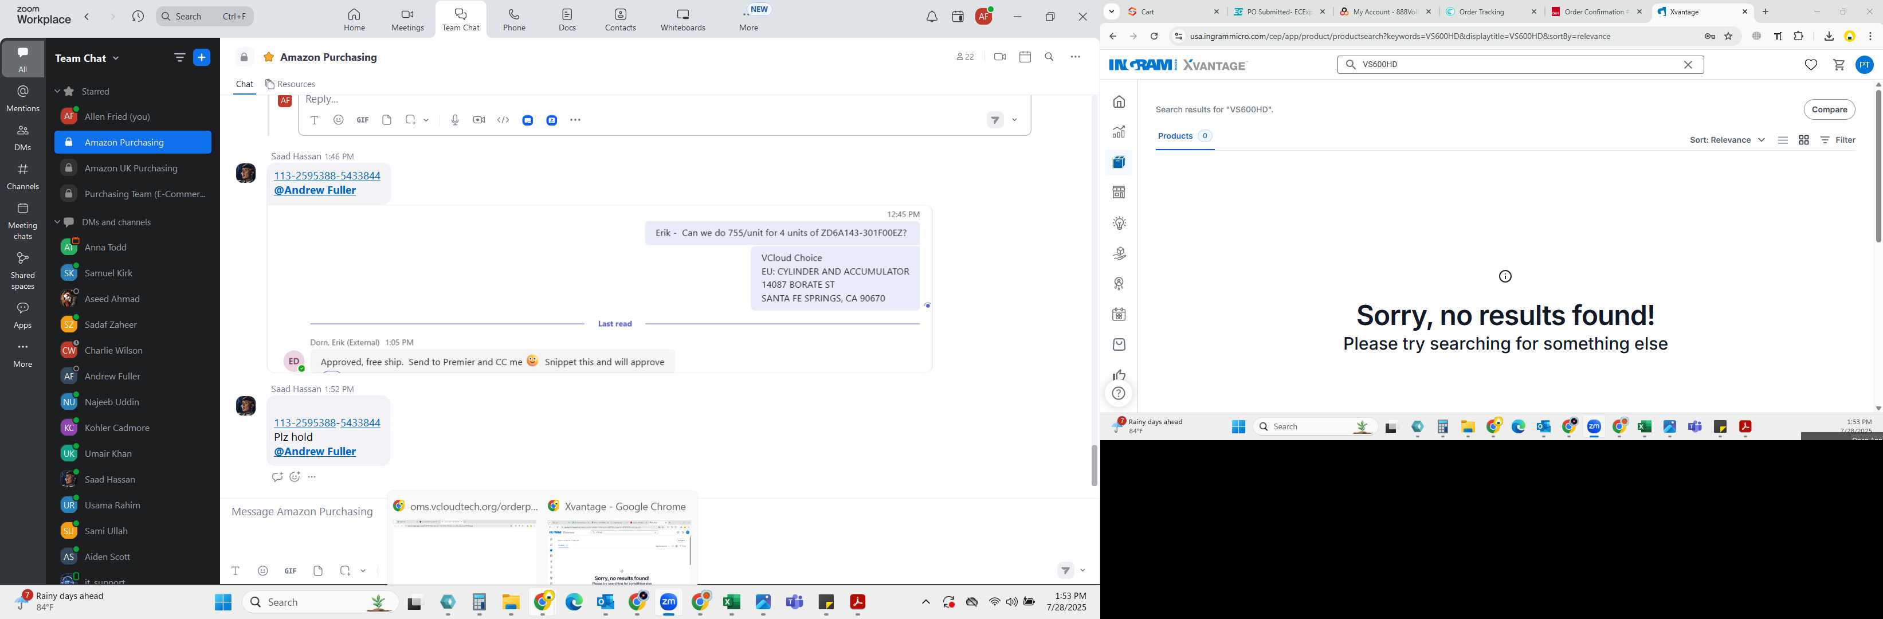Viewport: 1883px width, 619px height.
Task: Click the Message Amazon Purchasing input field
Action: [x=303, y=512]
